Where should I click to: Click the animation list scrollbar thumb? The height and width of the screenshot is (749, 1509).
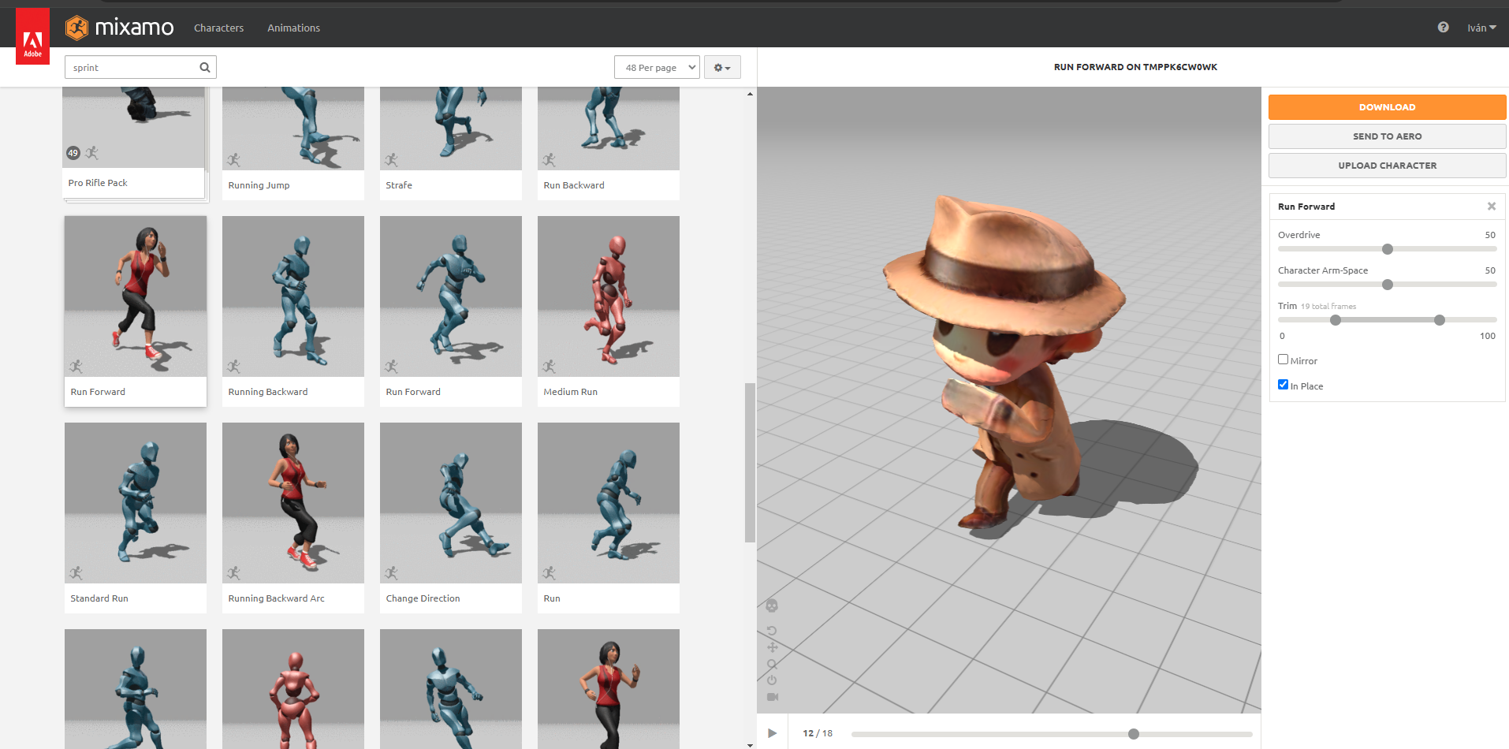pyautogui.click(x=750, y=463)
